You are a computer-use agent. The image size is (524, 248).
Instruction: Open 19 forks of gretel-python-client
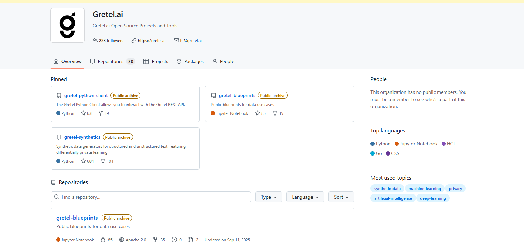point(104,113)
